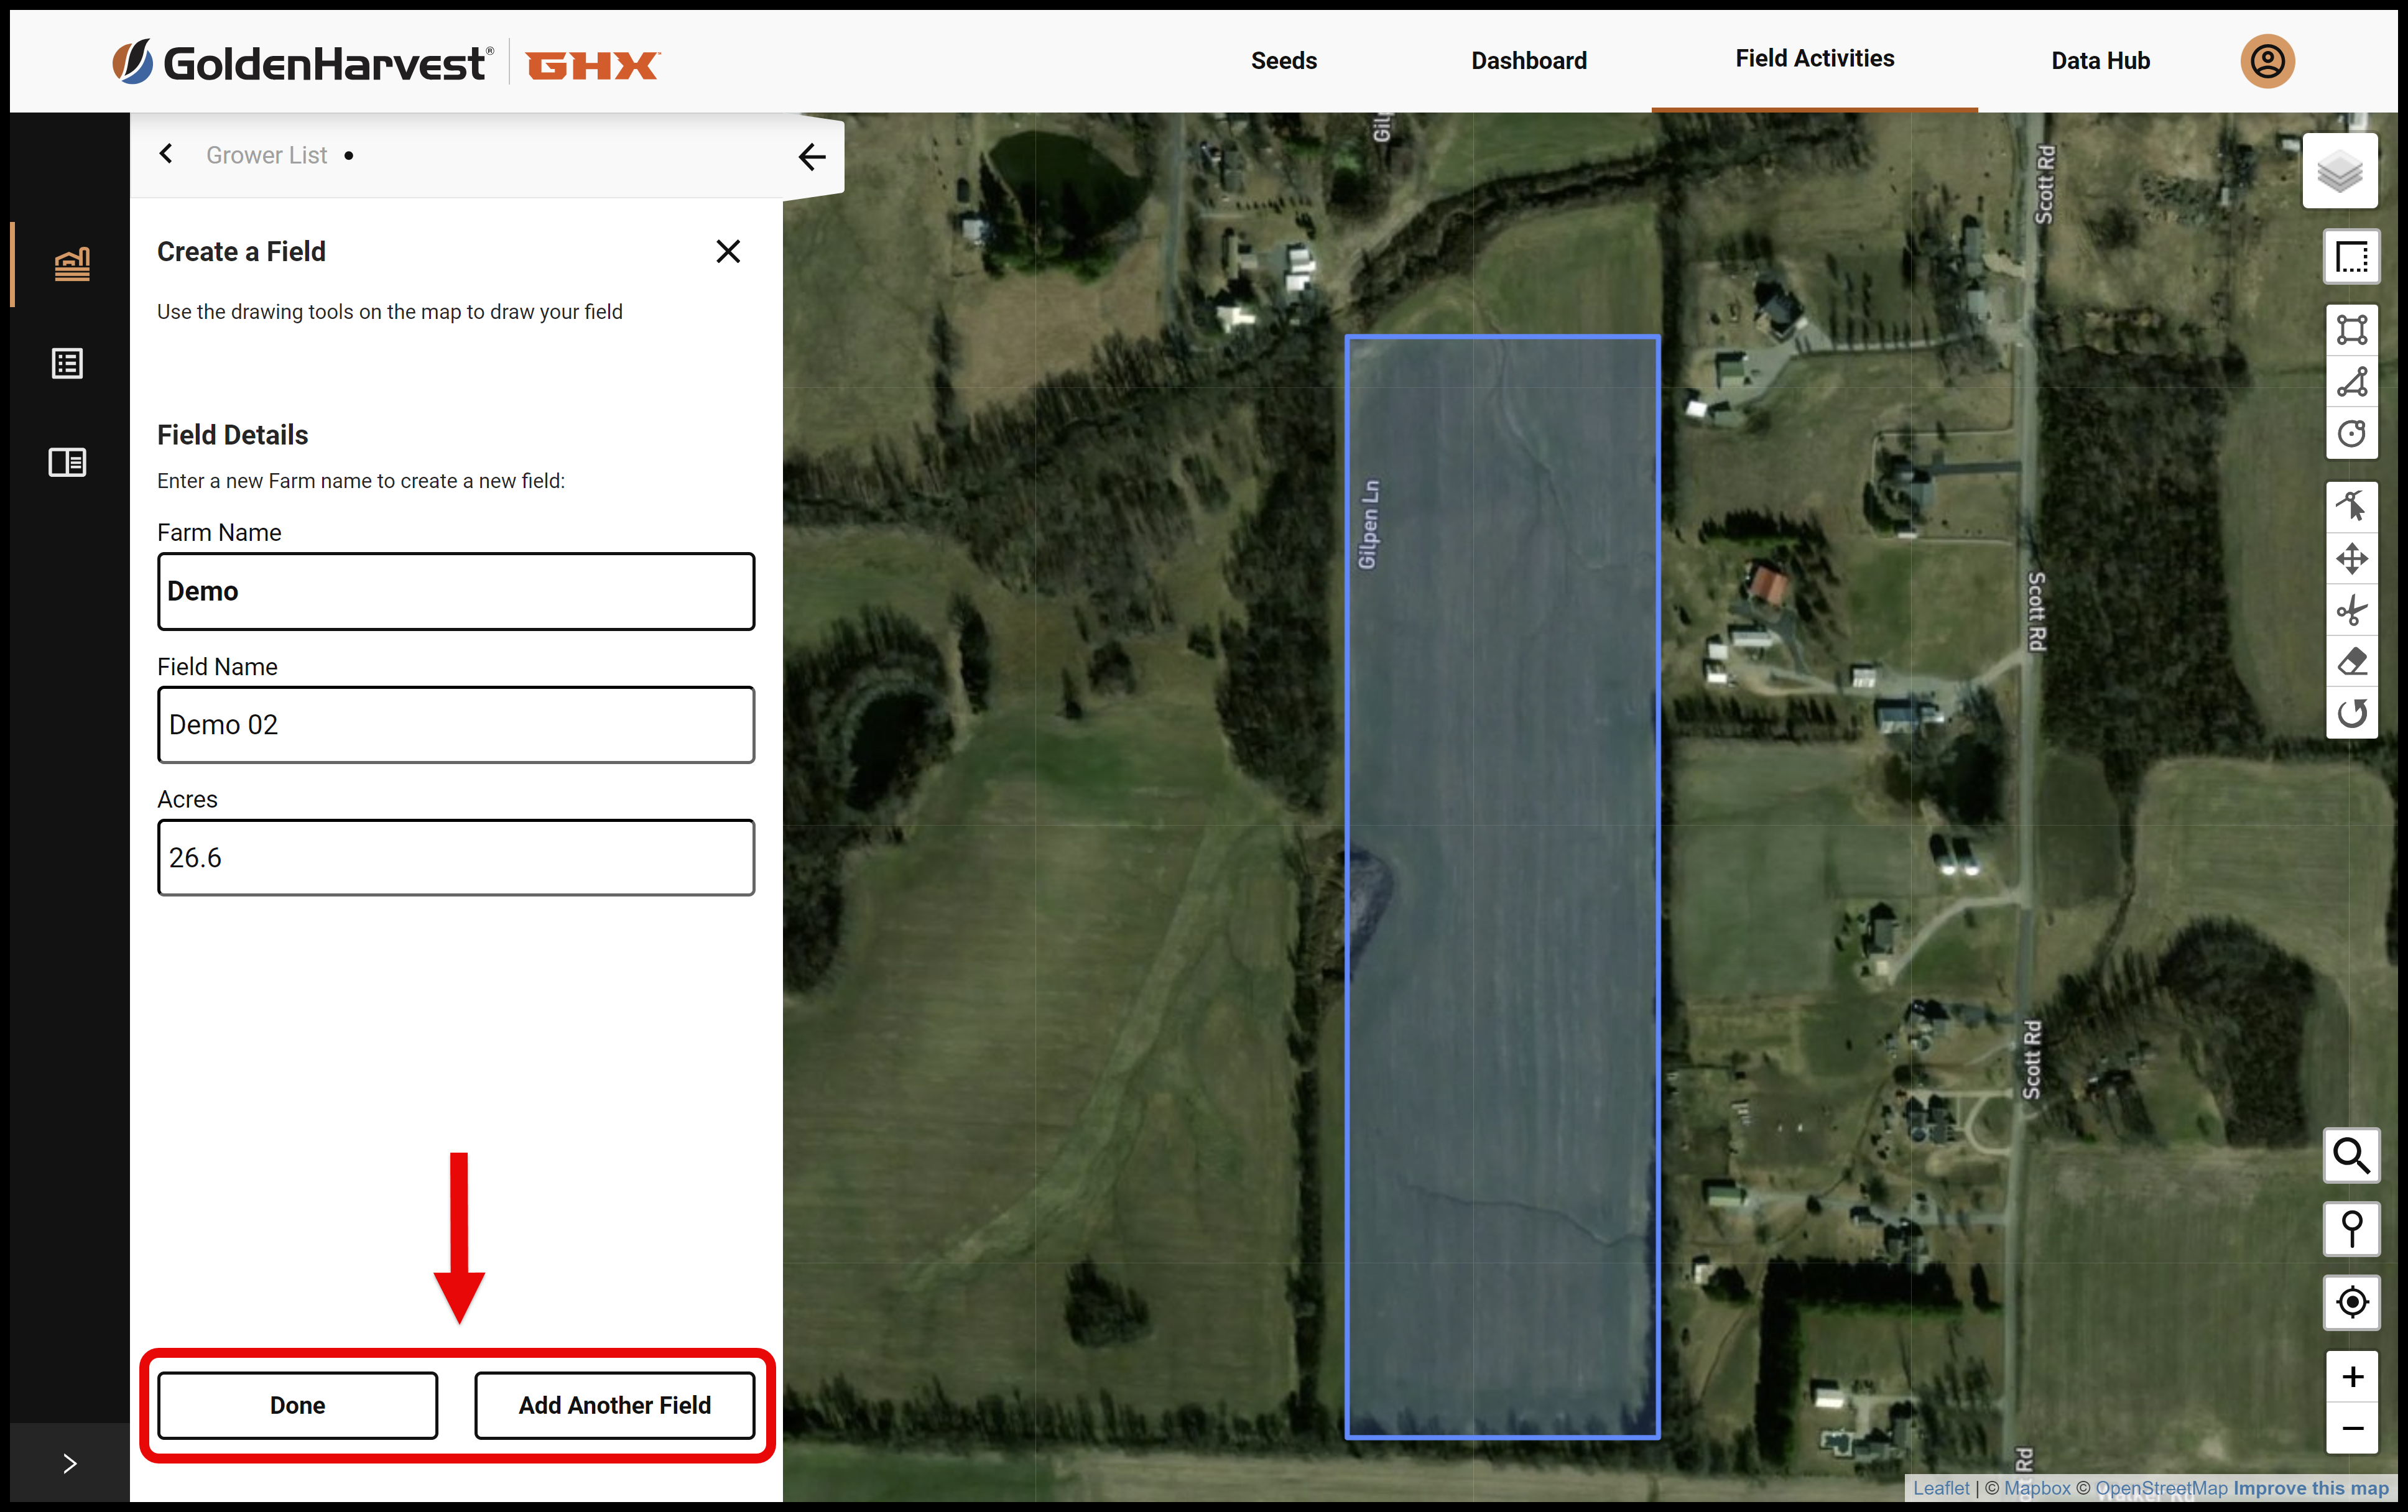Select the draw rectangle vertices tool
Image resolution: width=2408 pixels, height=1512 pixels.
pyautogui.click(x=2351, y=330)
